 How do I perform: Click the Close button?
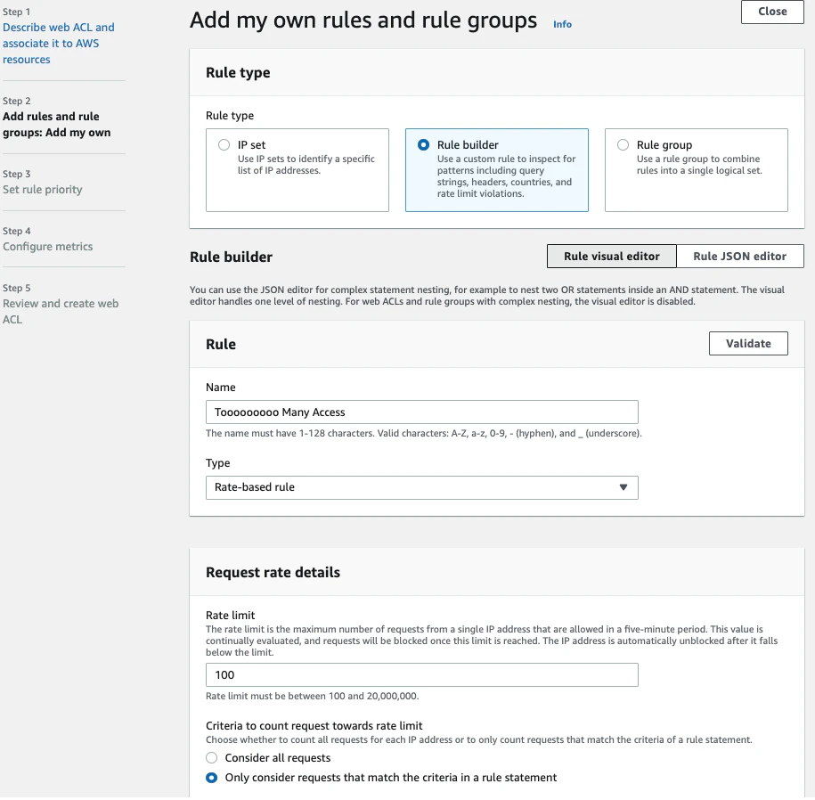pos(772,12)
